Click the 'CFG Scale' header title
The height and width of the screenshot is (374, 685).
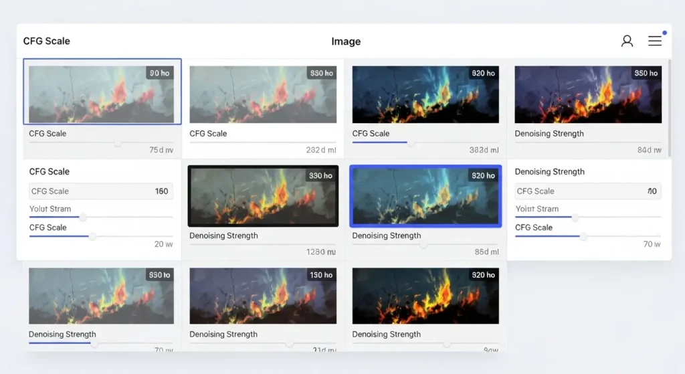pyautogui.click(x=47, y=41)
